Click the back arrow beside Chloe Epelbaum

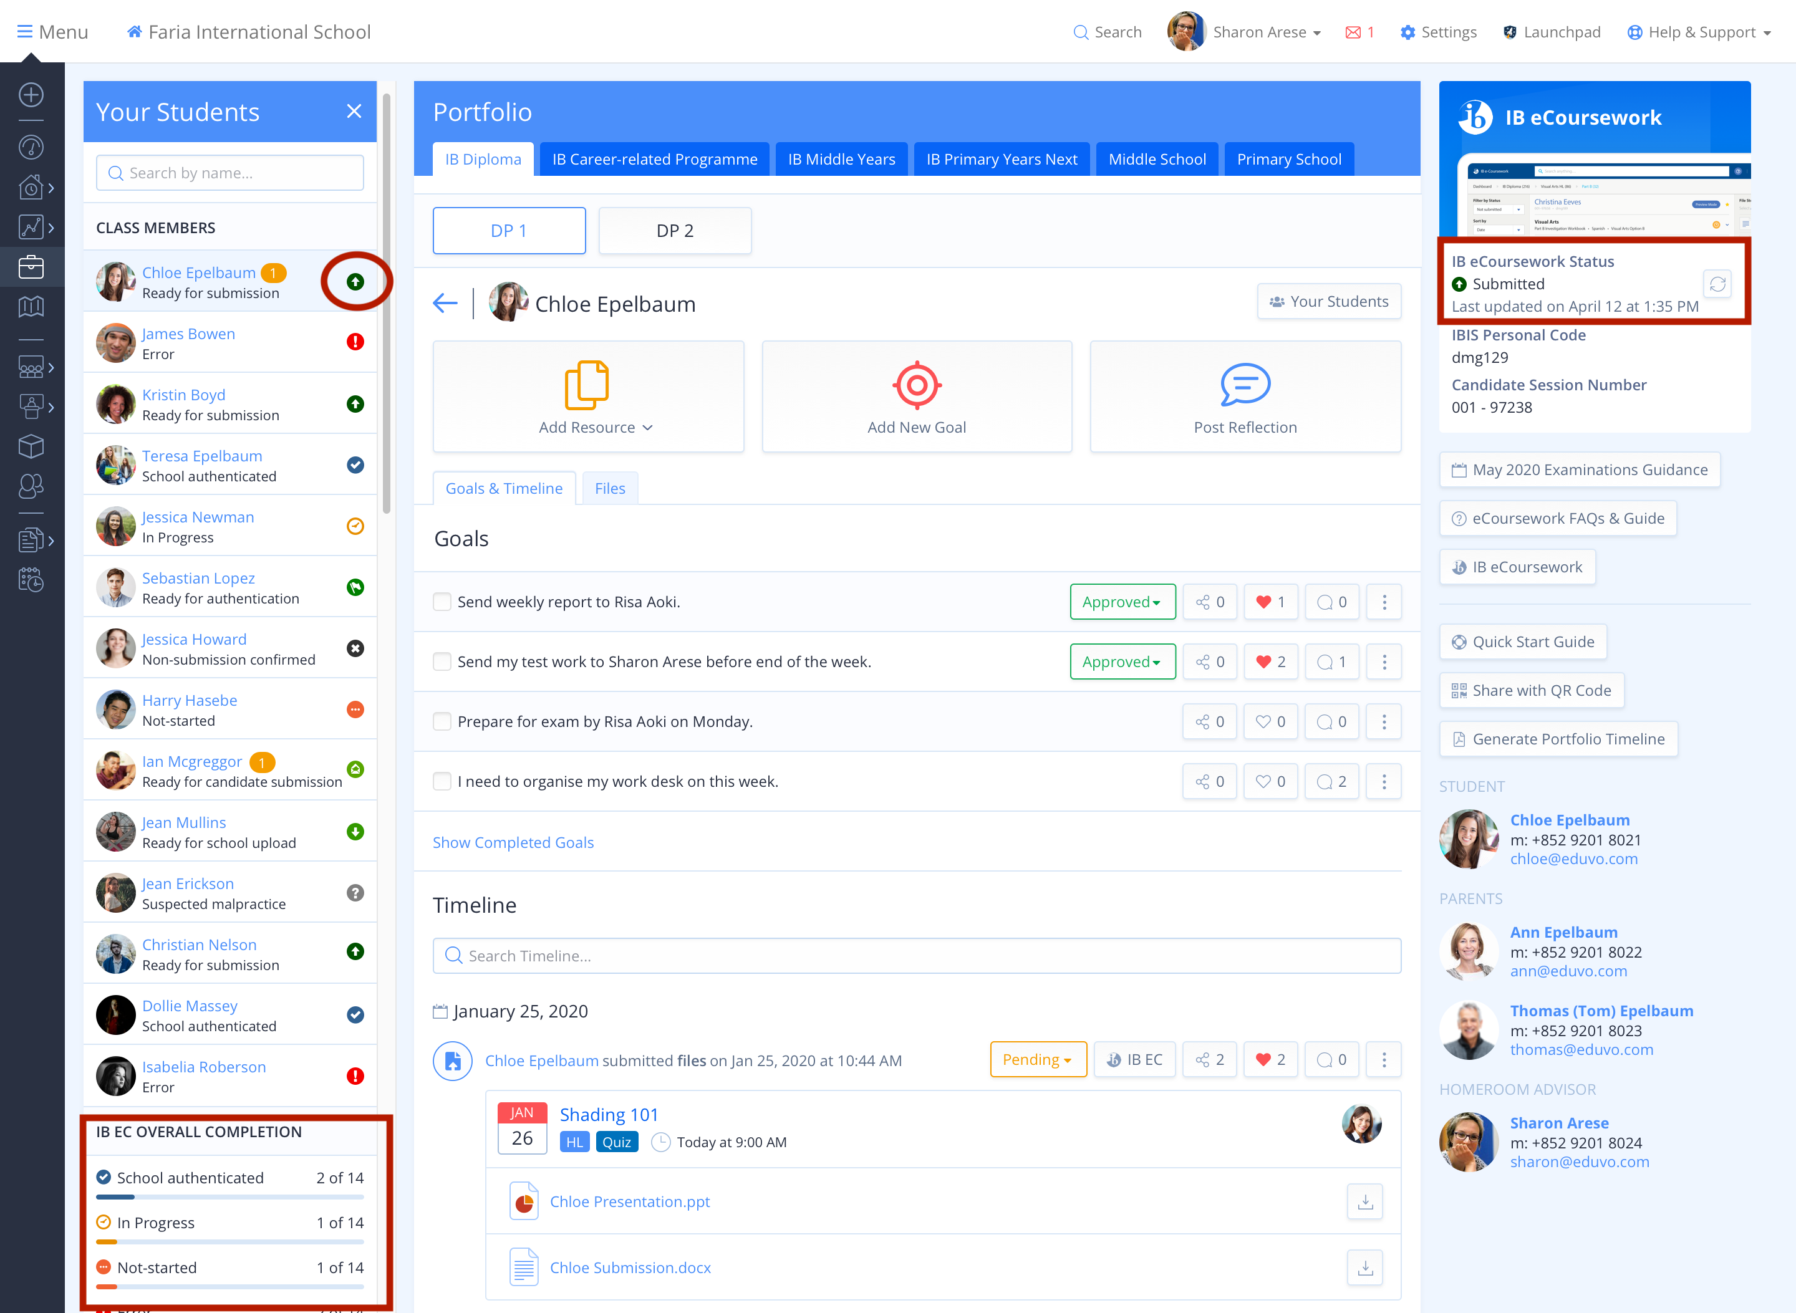[445, 303]
